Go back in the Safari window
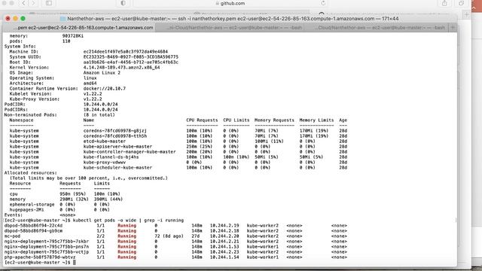The width and height of the screenshot is (482, 271). point(23,3)
